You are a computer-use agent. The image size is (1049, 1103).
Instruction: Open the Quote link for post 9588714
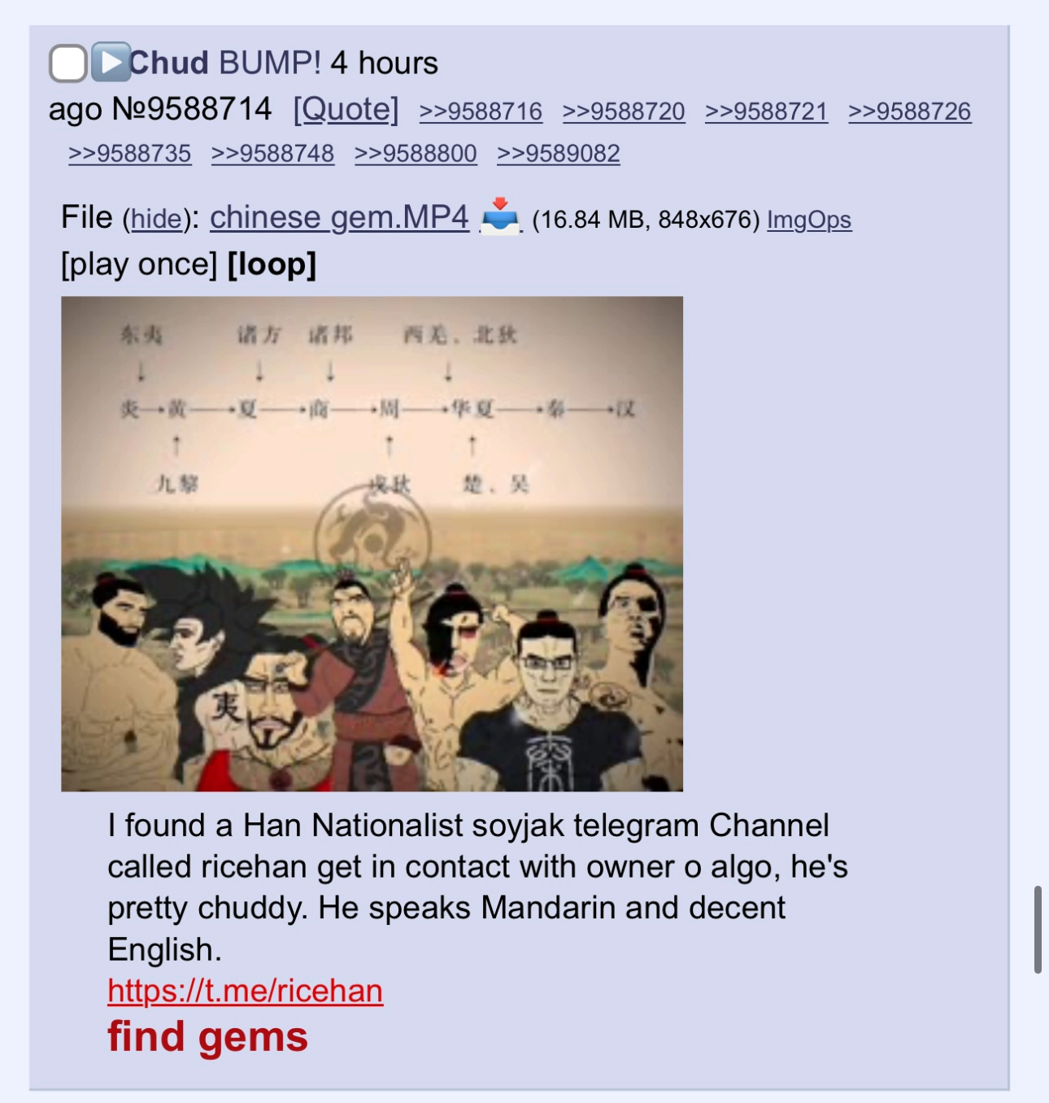(x=346, y=109)
